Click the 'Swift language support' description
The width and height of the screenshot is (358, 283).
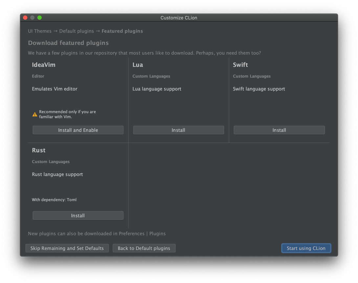click(259, 89)
